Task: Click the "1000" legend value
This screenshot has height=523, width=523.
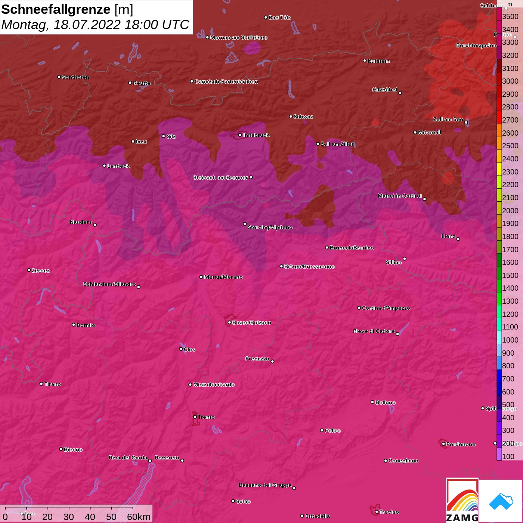Action: [x=510, y=340]
